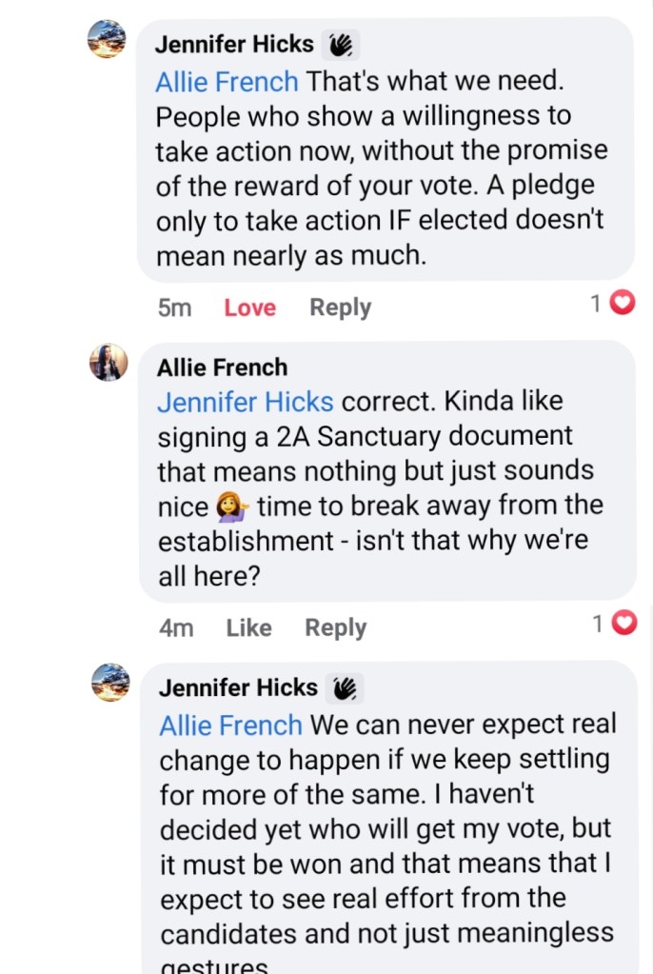Open the profile from Allie French's commenter name
653x974 pixels.
coord(222,367)
